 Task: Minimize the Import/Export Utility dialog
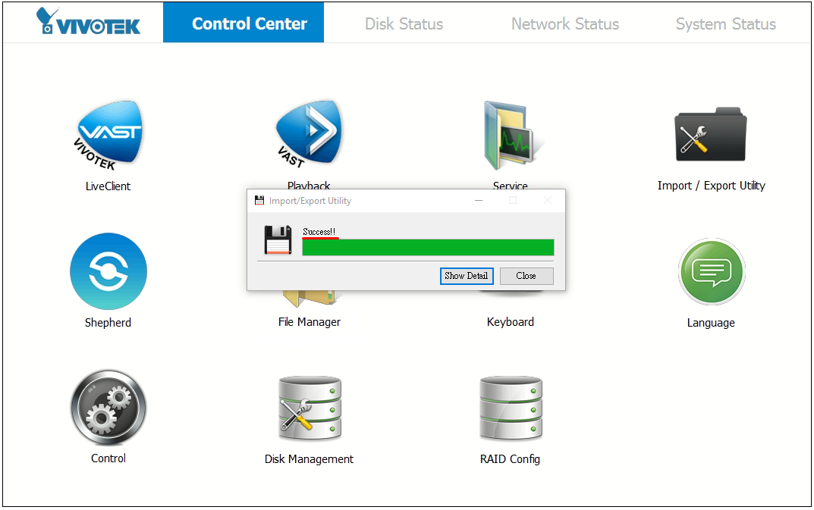(x=479, y=201)
